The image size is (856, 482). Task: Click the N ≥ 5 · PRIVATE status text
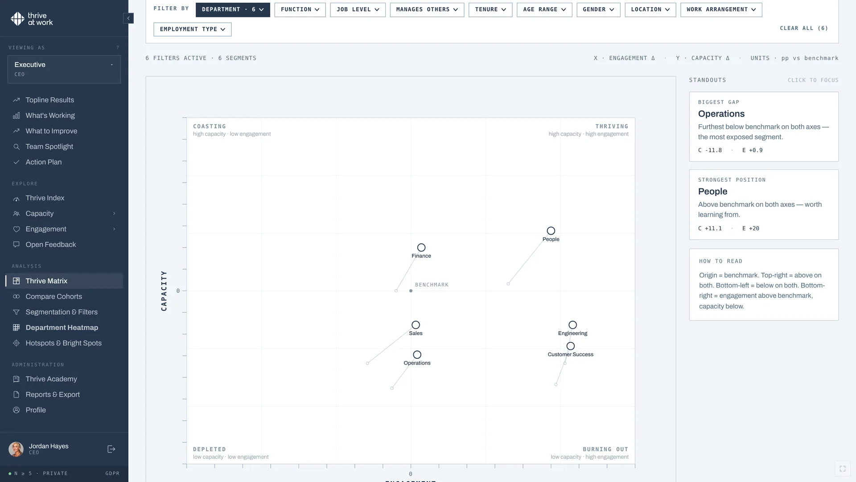41,474
